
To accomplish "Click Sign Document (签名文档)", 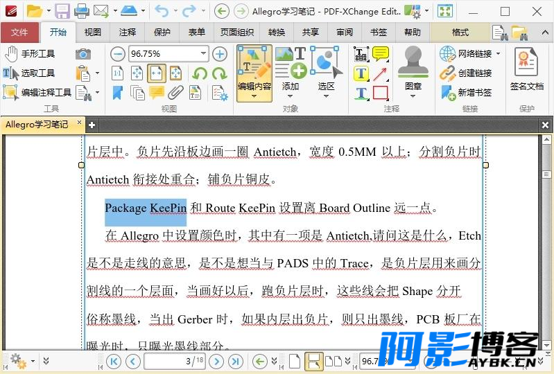I will pyautogui.click(x=526, y=69).
